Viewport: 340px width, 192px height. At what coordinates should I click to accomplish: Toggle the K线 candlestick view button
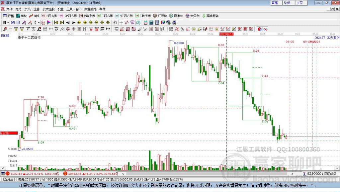(x=35, y=16)
